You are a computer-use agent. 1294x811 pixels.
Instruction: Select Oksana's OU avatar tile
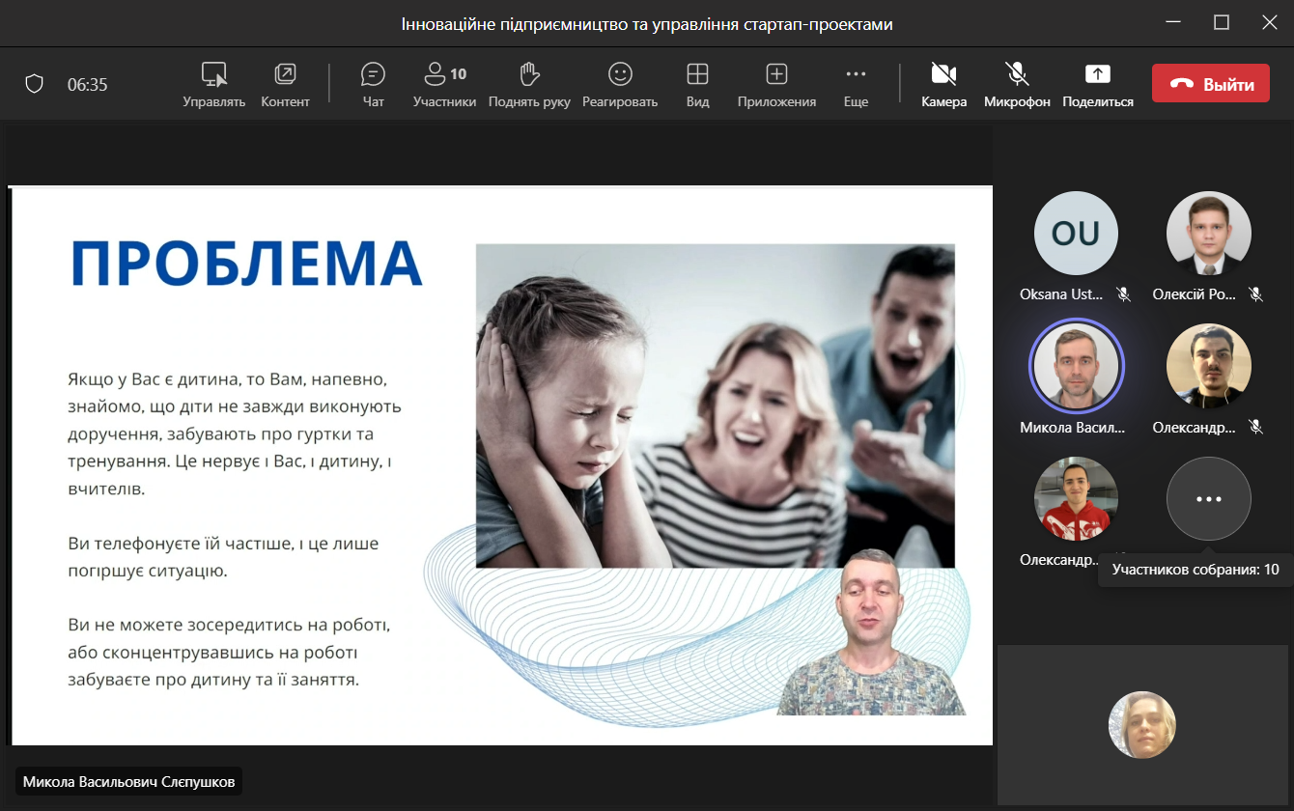[1075, 234]
